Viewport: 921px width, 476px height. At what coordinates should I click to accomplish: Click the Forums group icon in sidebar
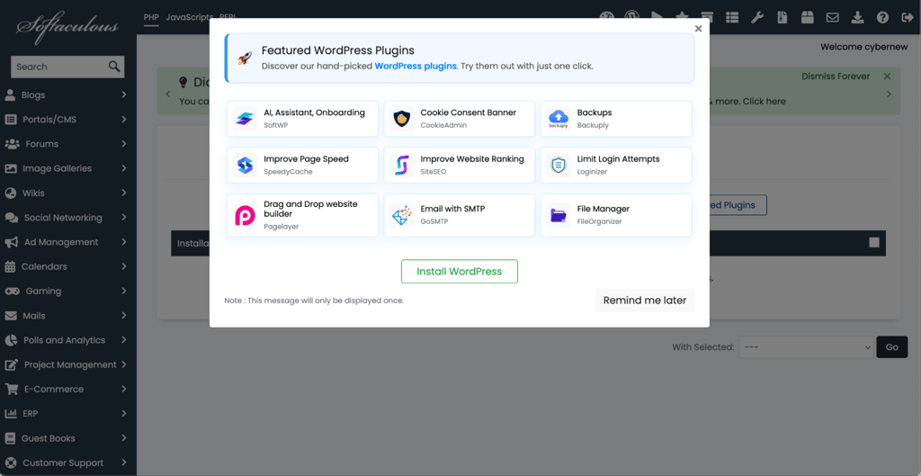(x=12, y=144)
